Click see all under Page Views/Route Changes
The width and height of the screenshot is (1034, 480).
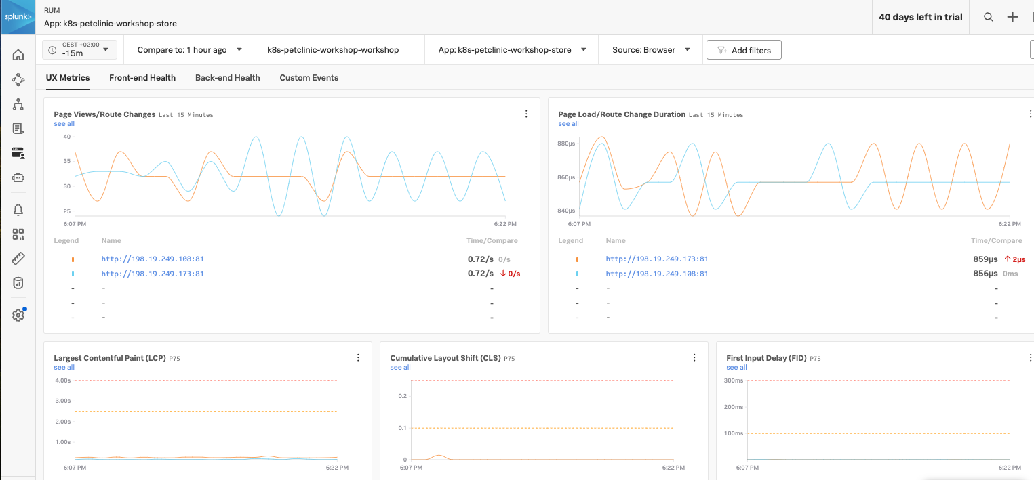64,124
